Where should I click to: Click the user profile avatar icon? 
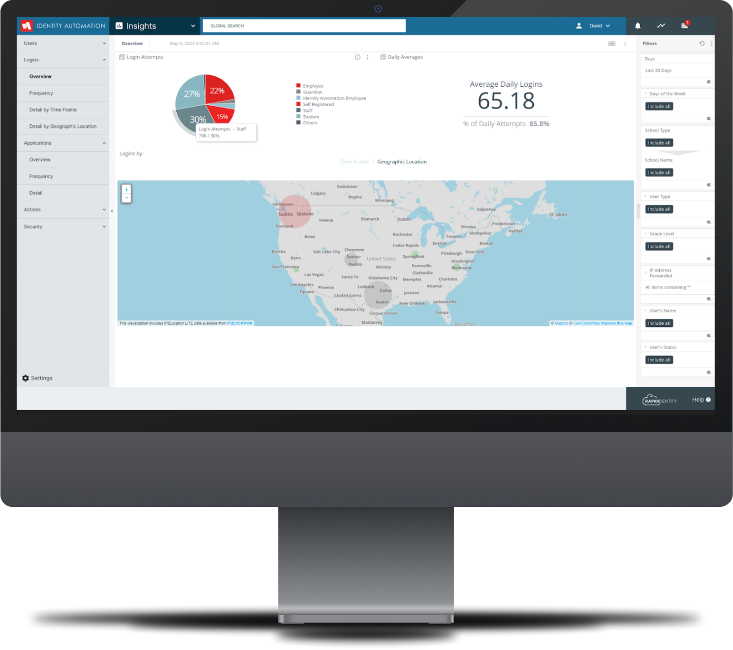[x=579, y=26]
